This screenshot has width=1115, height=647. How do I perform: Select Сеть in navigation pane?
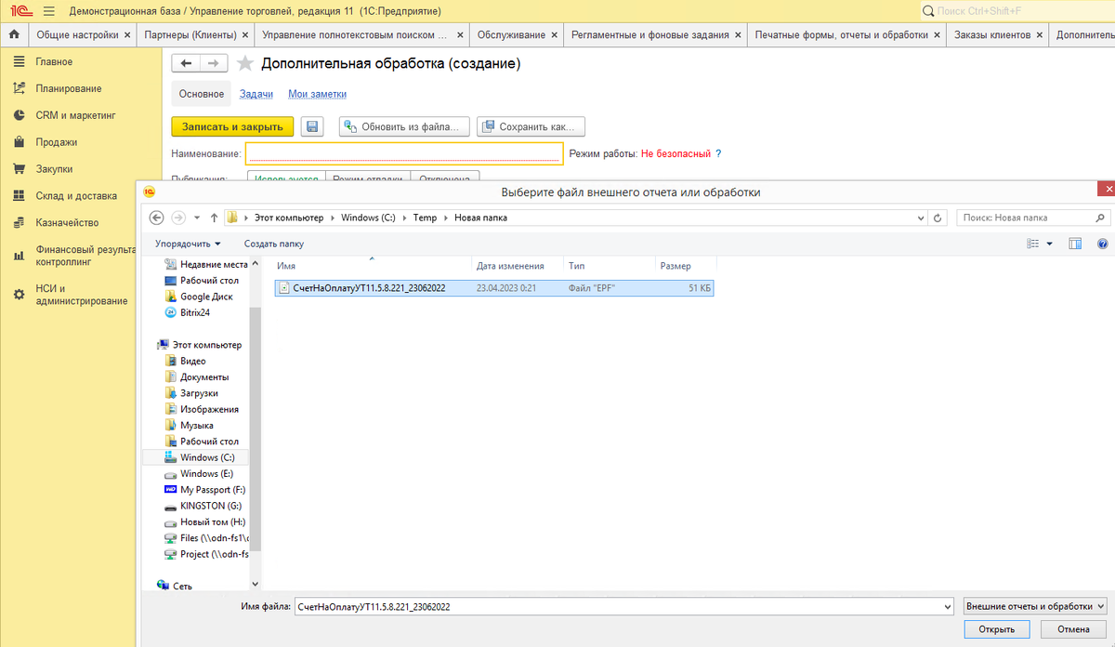click(182, 587)
